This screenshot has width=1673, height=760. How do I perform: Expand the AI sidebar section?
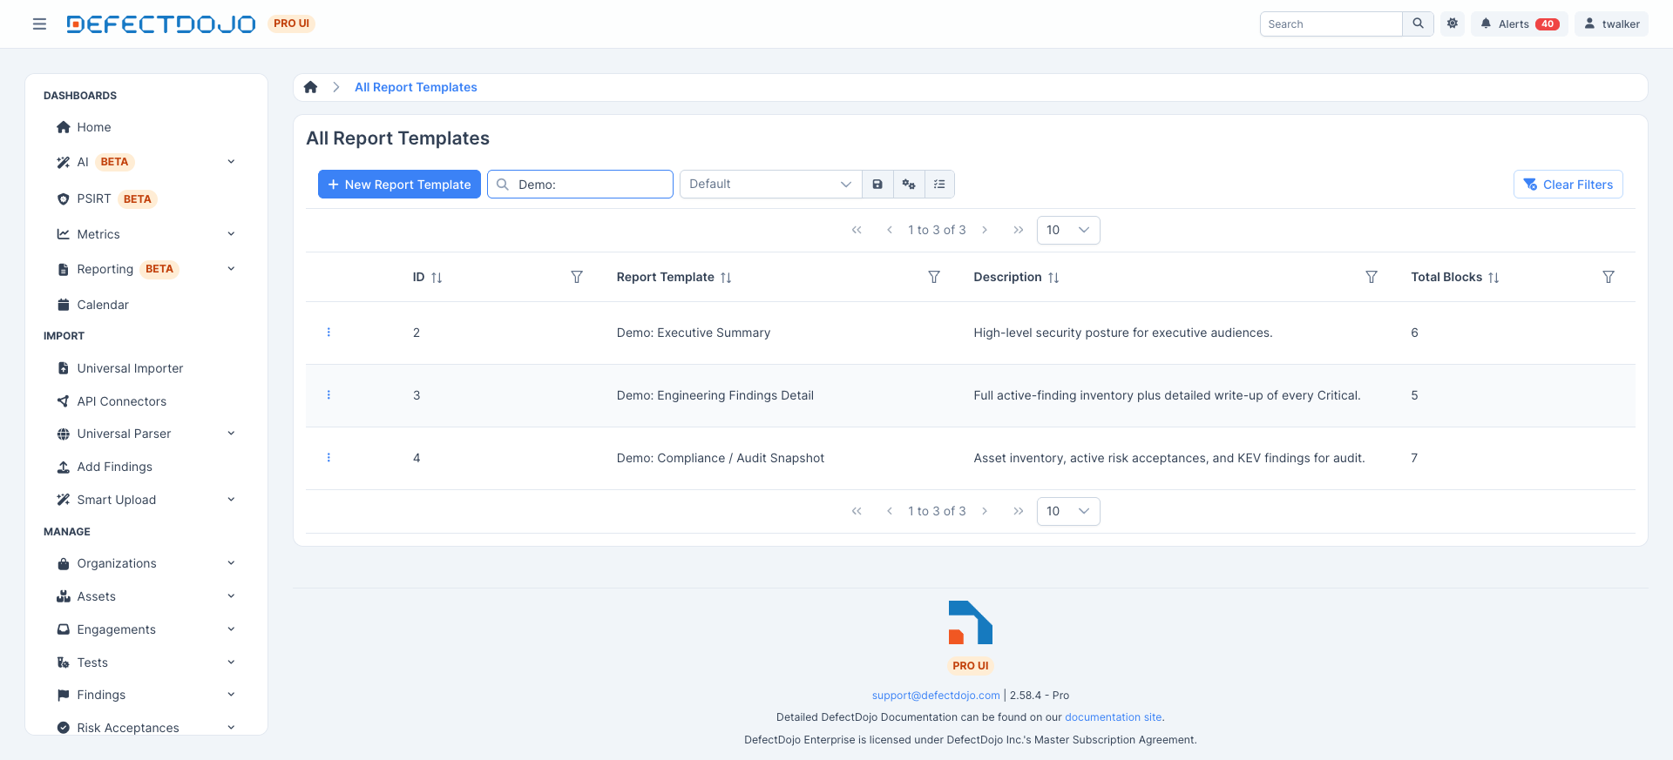pos(231,162)
